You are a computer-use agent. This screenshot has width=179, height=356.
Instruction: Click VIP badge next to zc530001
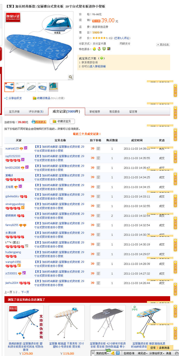point(24,273)
